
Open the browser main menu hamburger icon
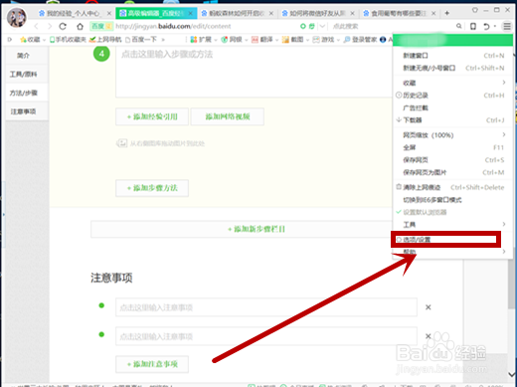507,26
